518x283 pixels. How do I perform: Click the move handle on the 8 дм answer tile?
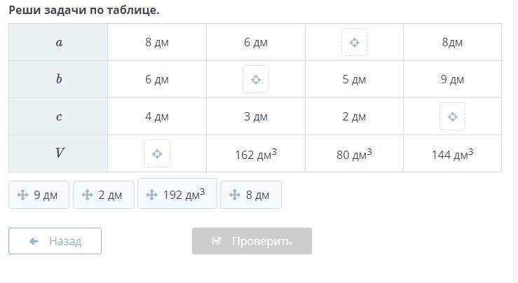[234, 195]
